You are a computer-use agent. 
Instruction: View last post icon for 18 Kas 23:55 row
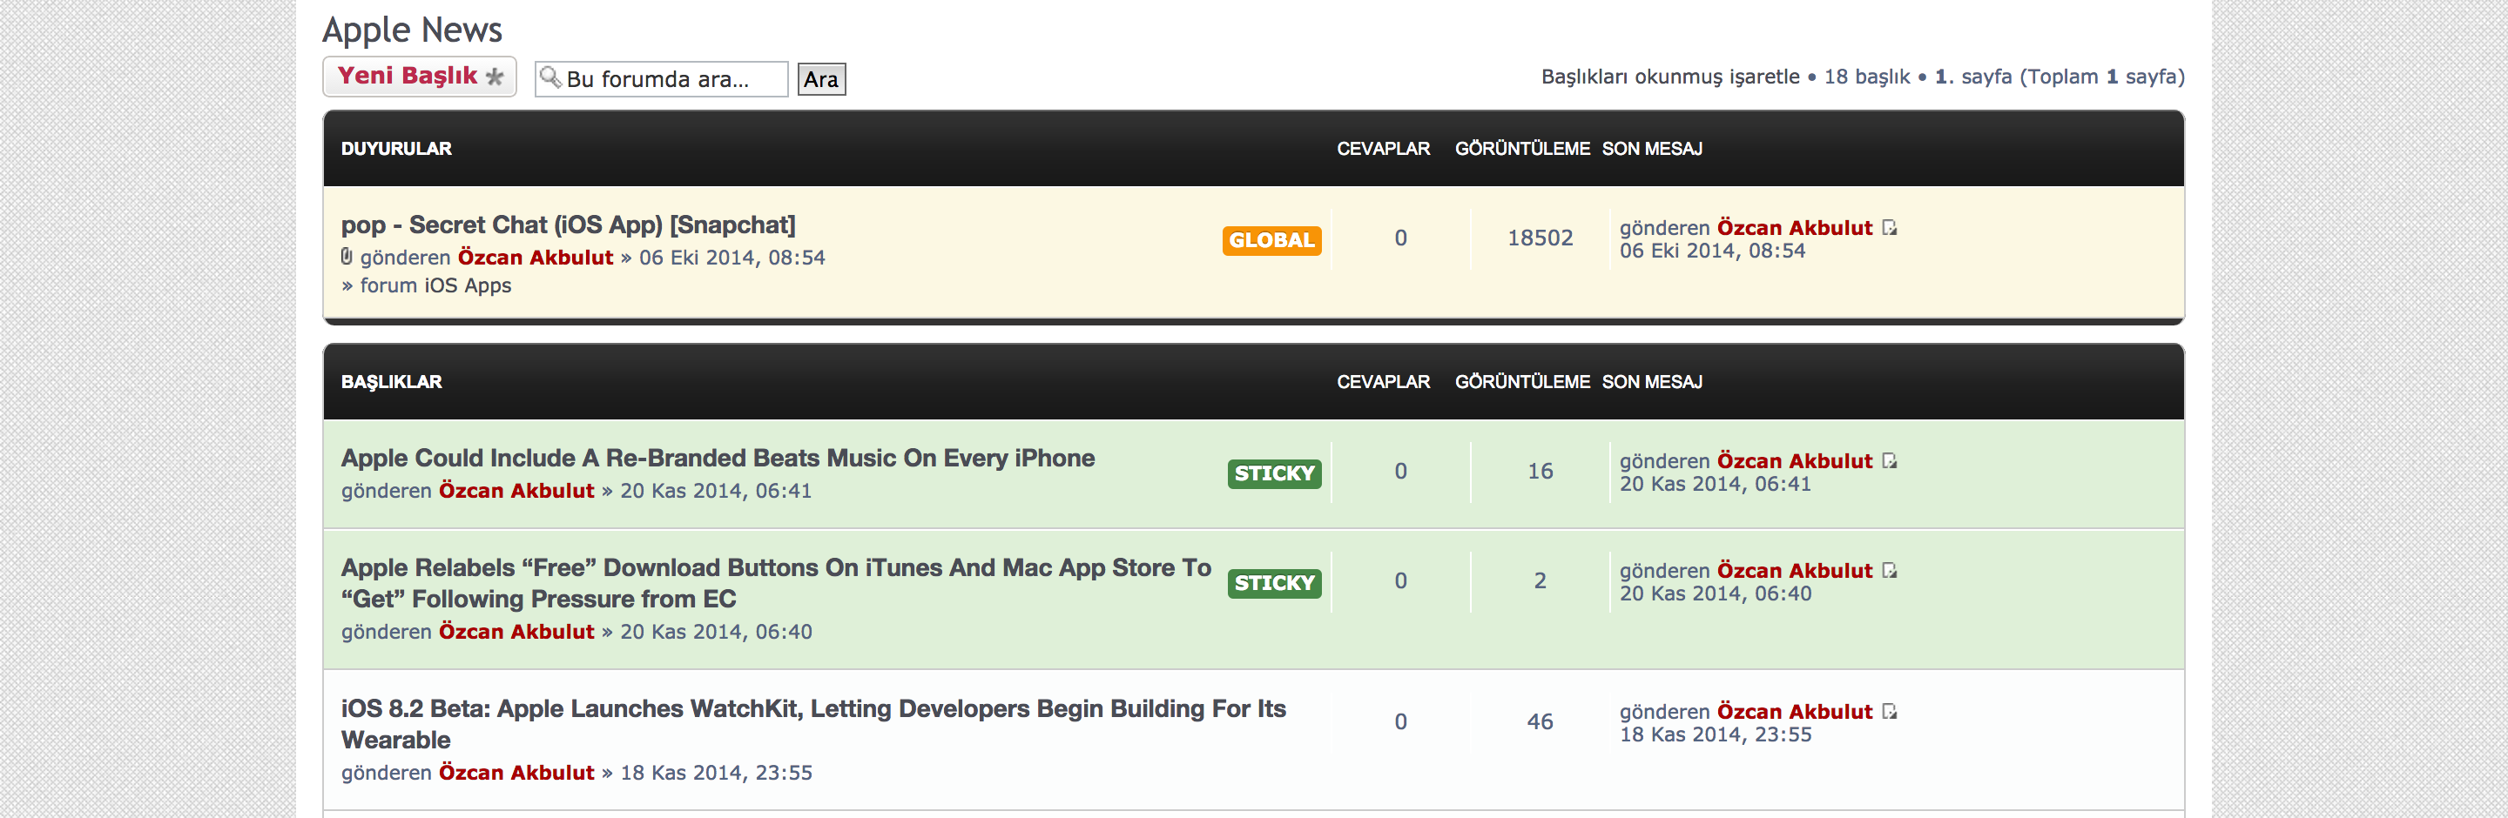[1889, 712]
